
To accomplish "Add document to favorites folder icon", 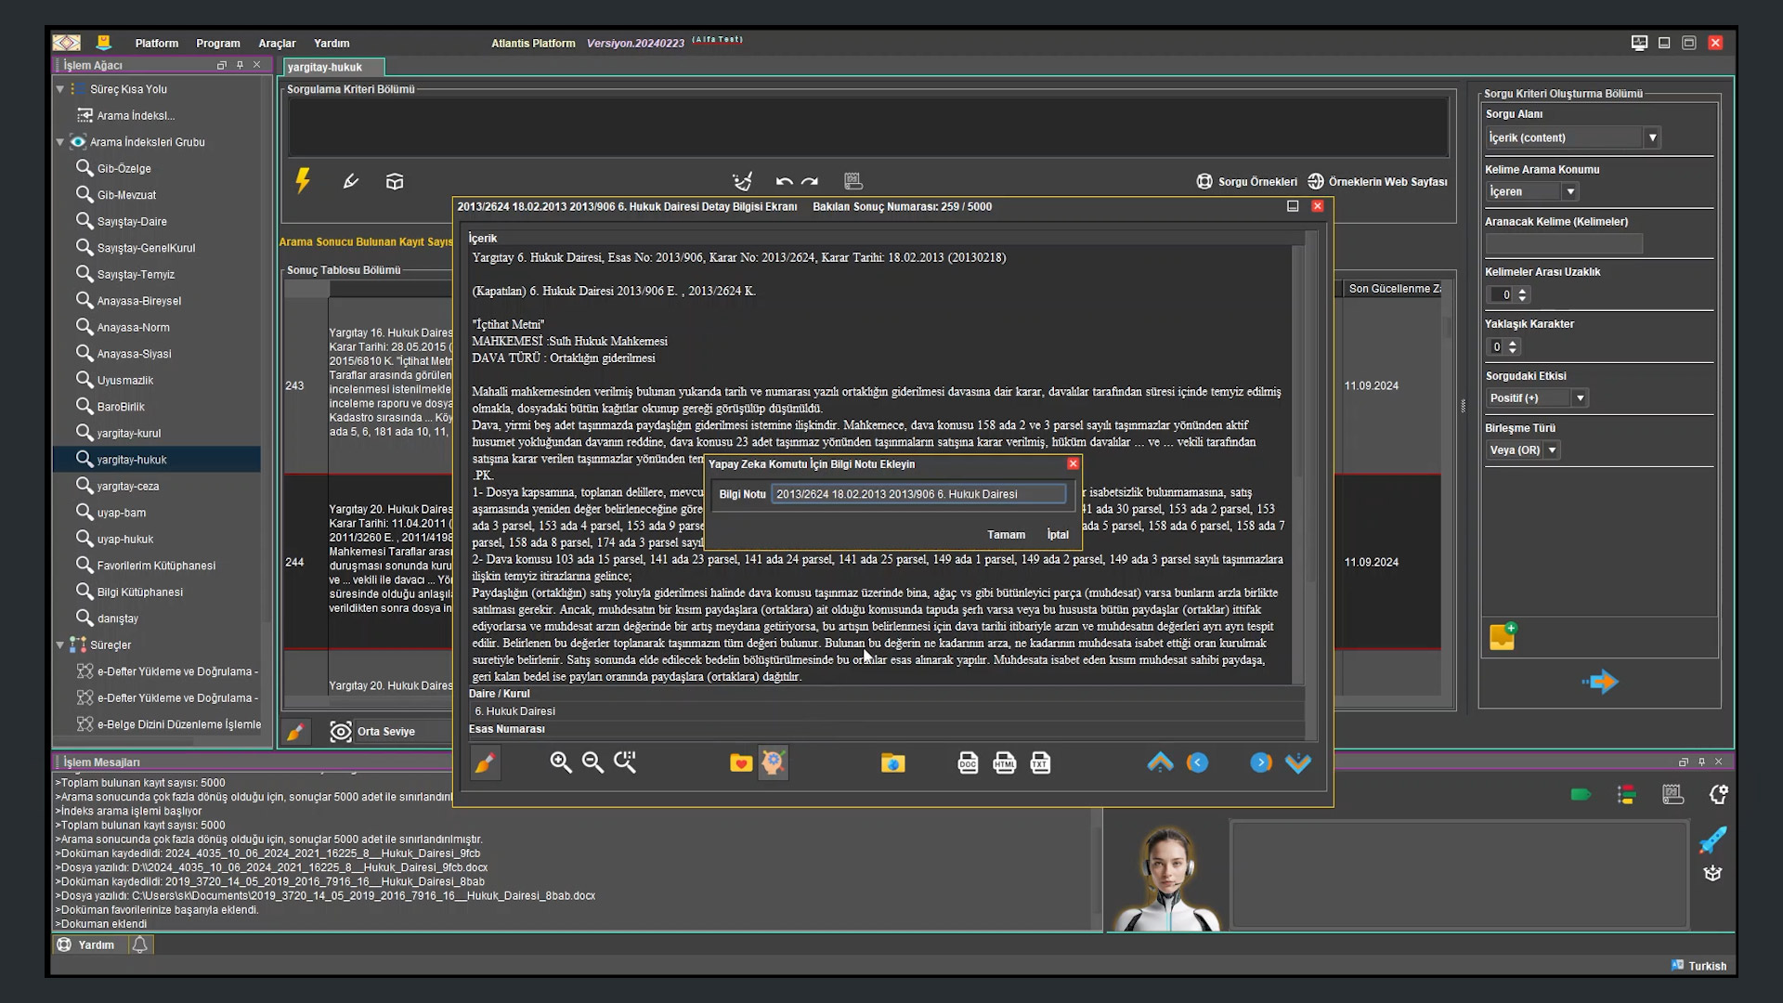I will [741, 763].
